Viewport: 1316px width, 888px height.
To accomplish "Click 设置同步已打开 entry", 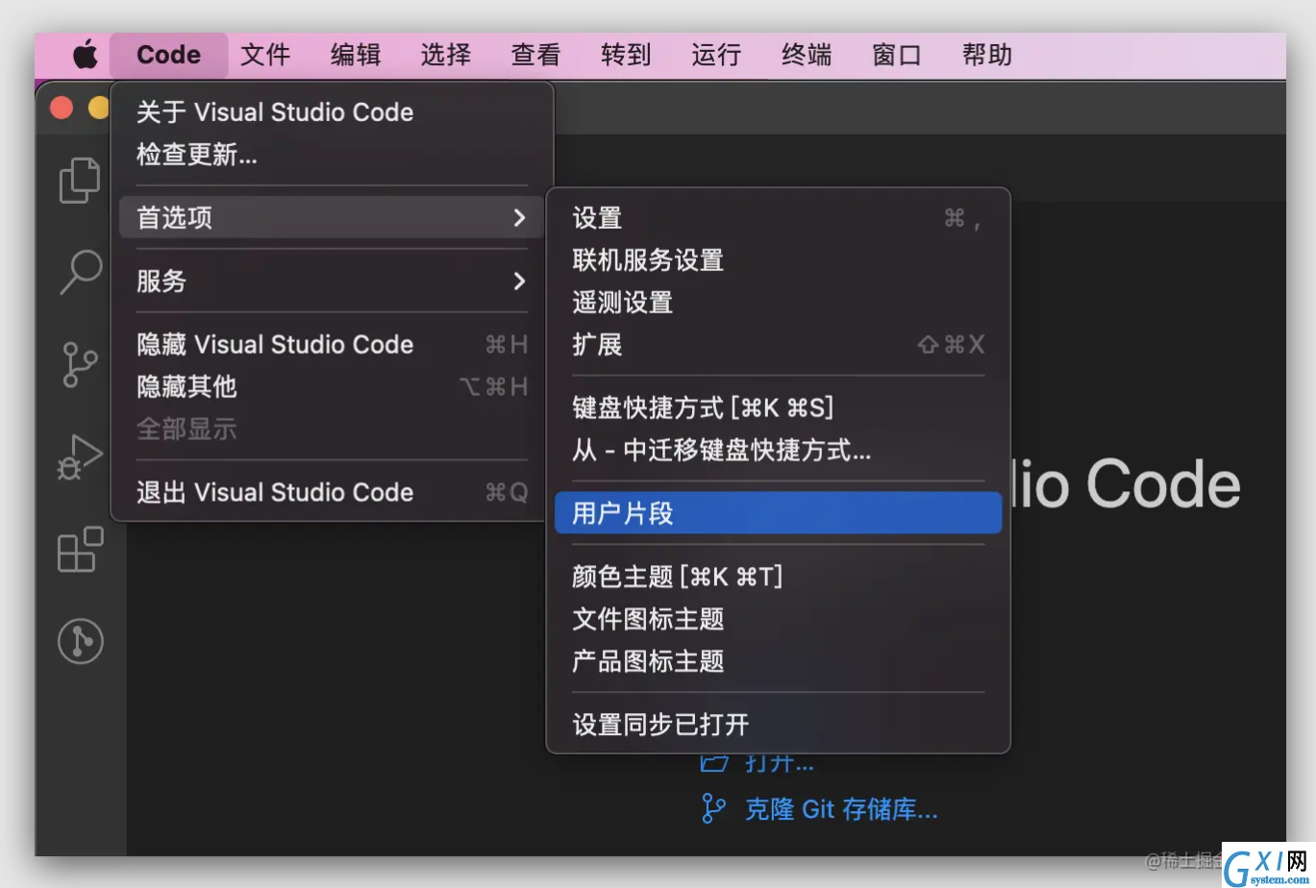I will point(778,725).
